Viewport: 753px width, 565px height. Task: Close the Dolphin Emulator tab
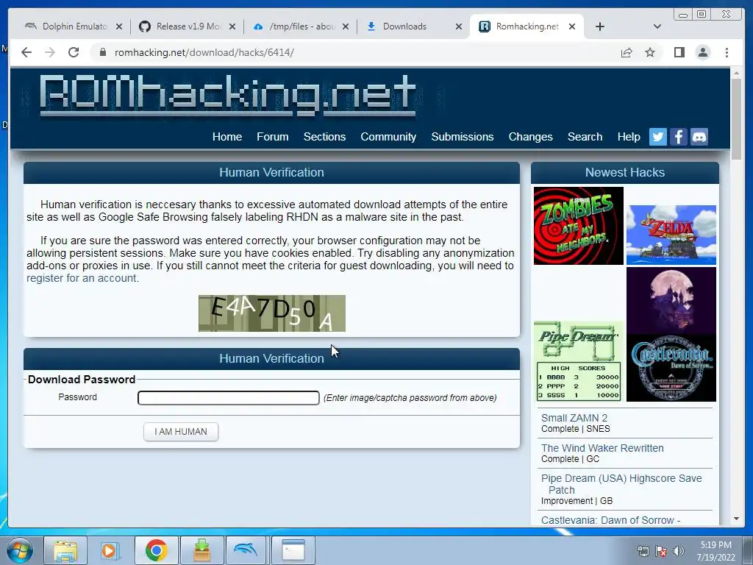click(x=119, y=26)
